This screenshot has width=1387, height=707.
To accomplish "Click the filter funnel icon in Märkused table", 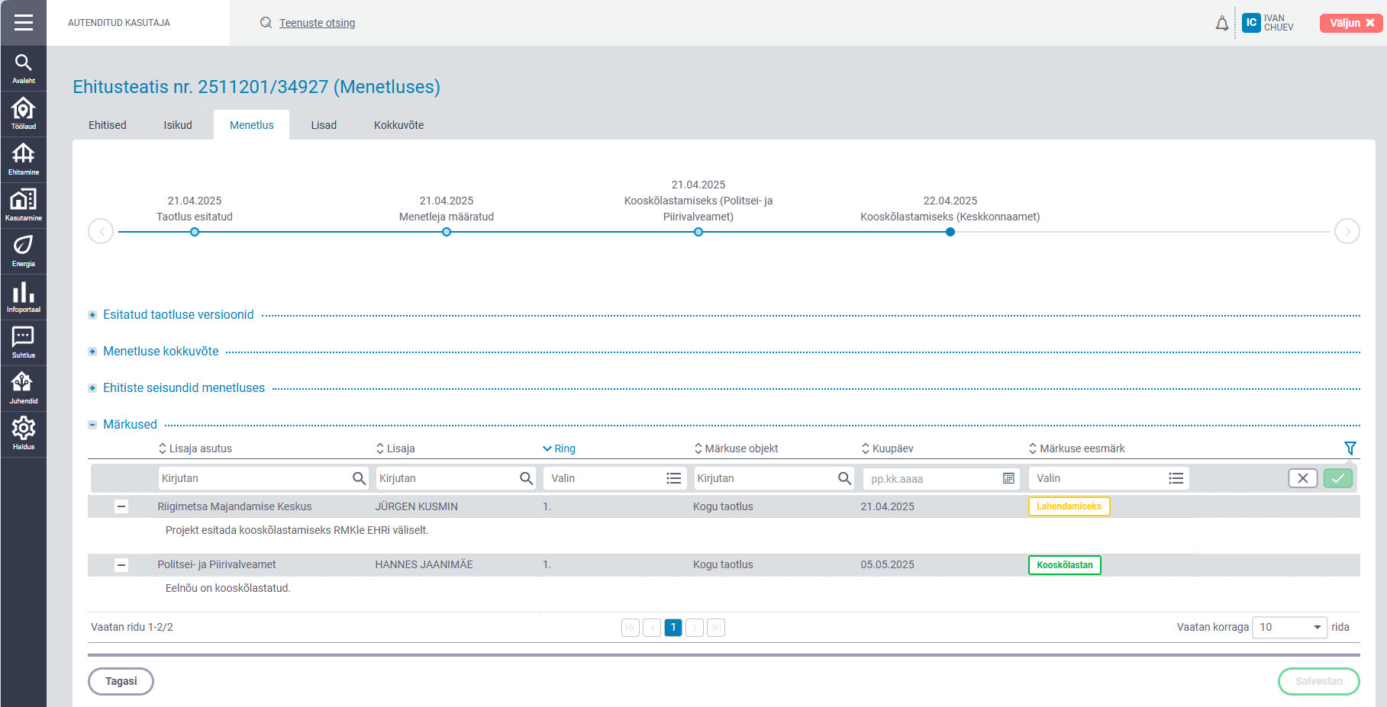I will pyautogui.click(x=1350, y=448).
